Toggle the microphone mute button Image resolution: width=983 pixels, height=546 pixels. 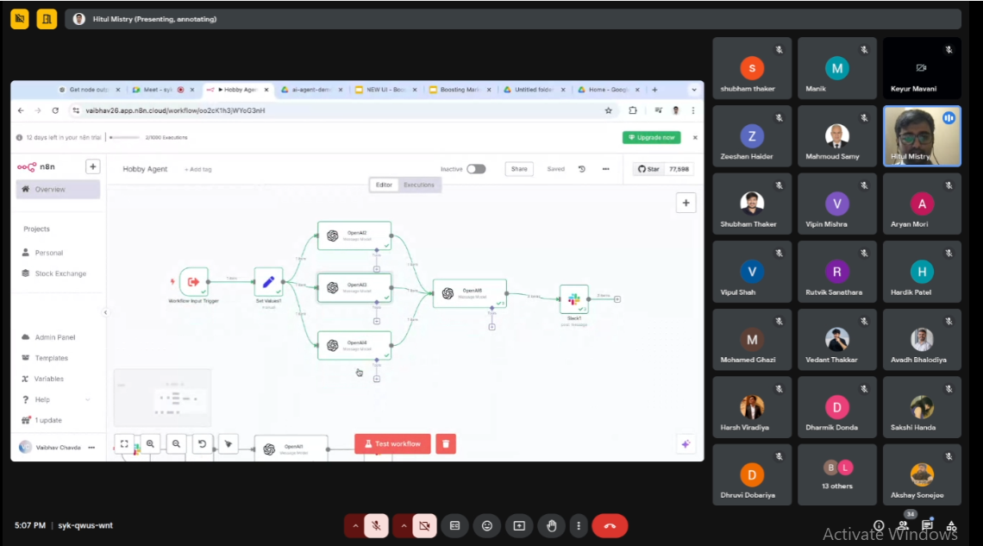click(x=376, y=525)
